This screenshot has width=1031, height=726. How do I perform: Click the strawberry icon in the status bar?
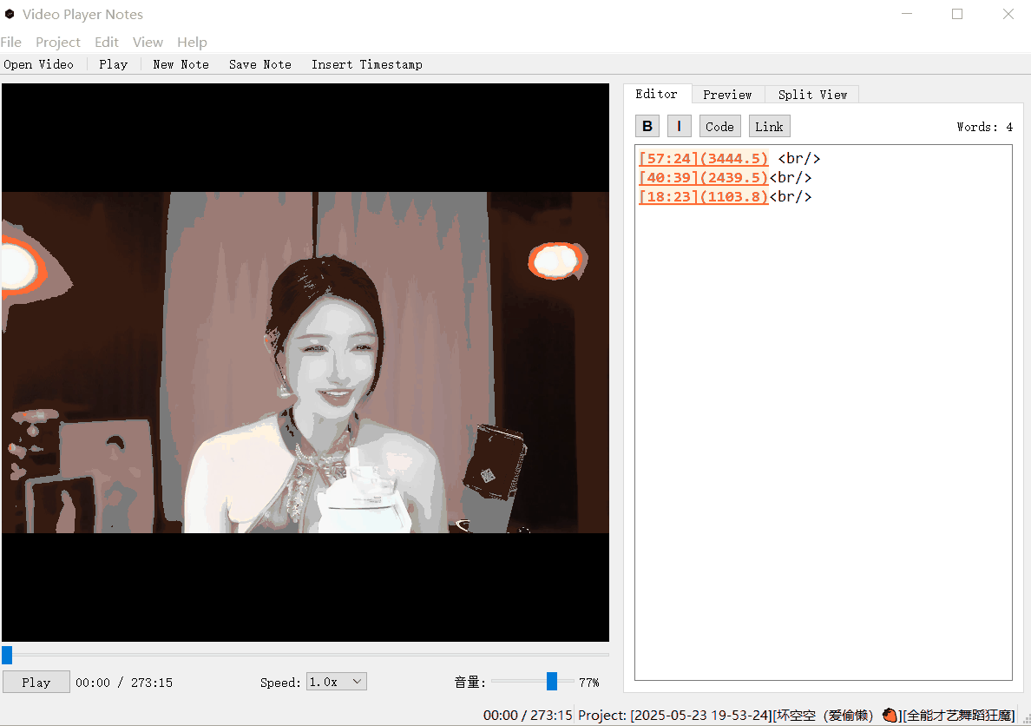pyautogui.click(x=890, y=715)
